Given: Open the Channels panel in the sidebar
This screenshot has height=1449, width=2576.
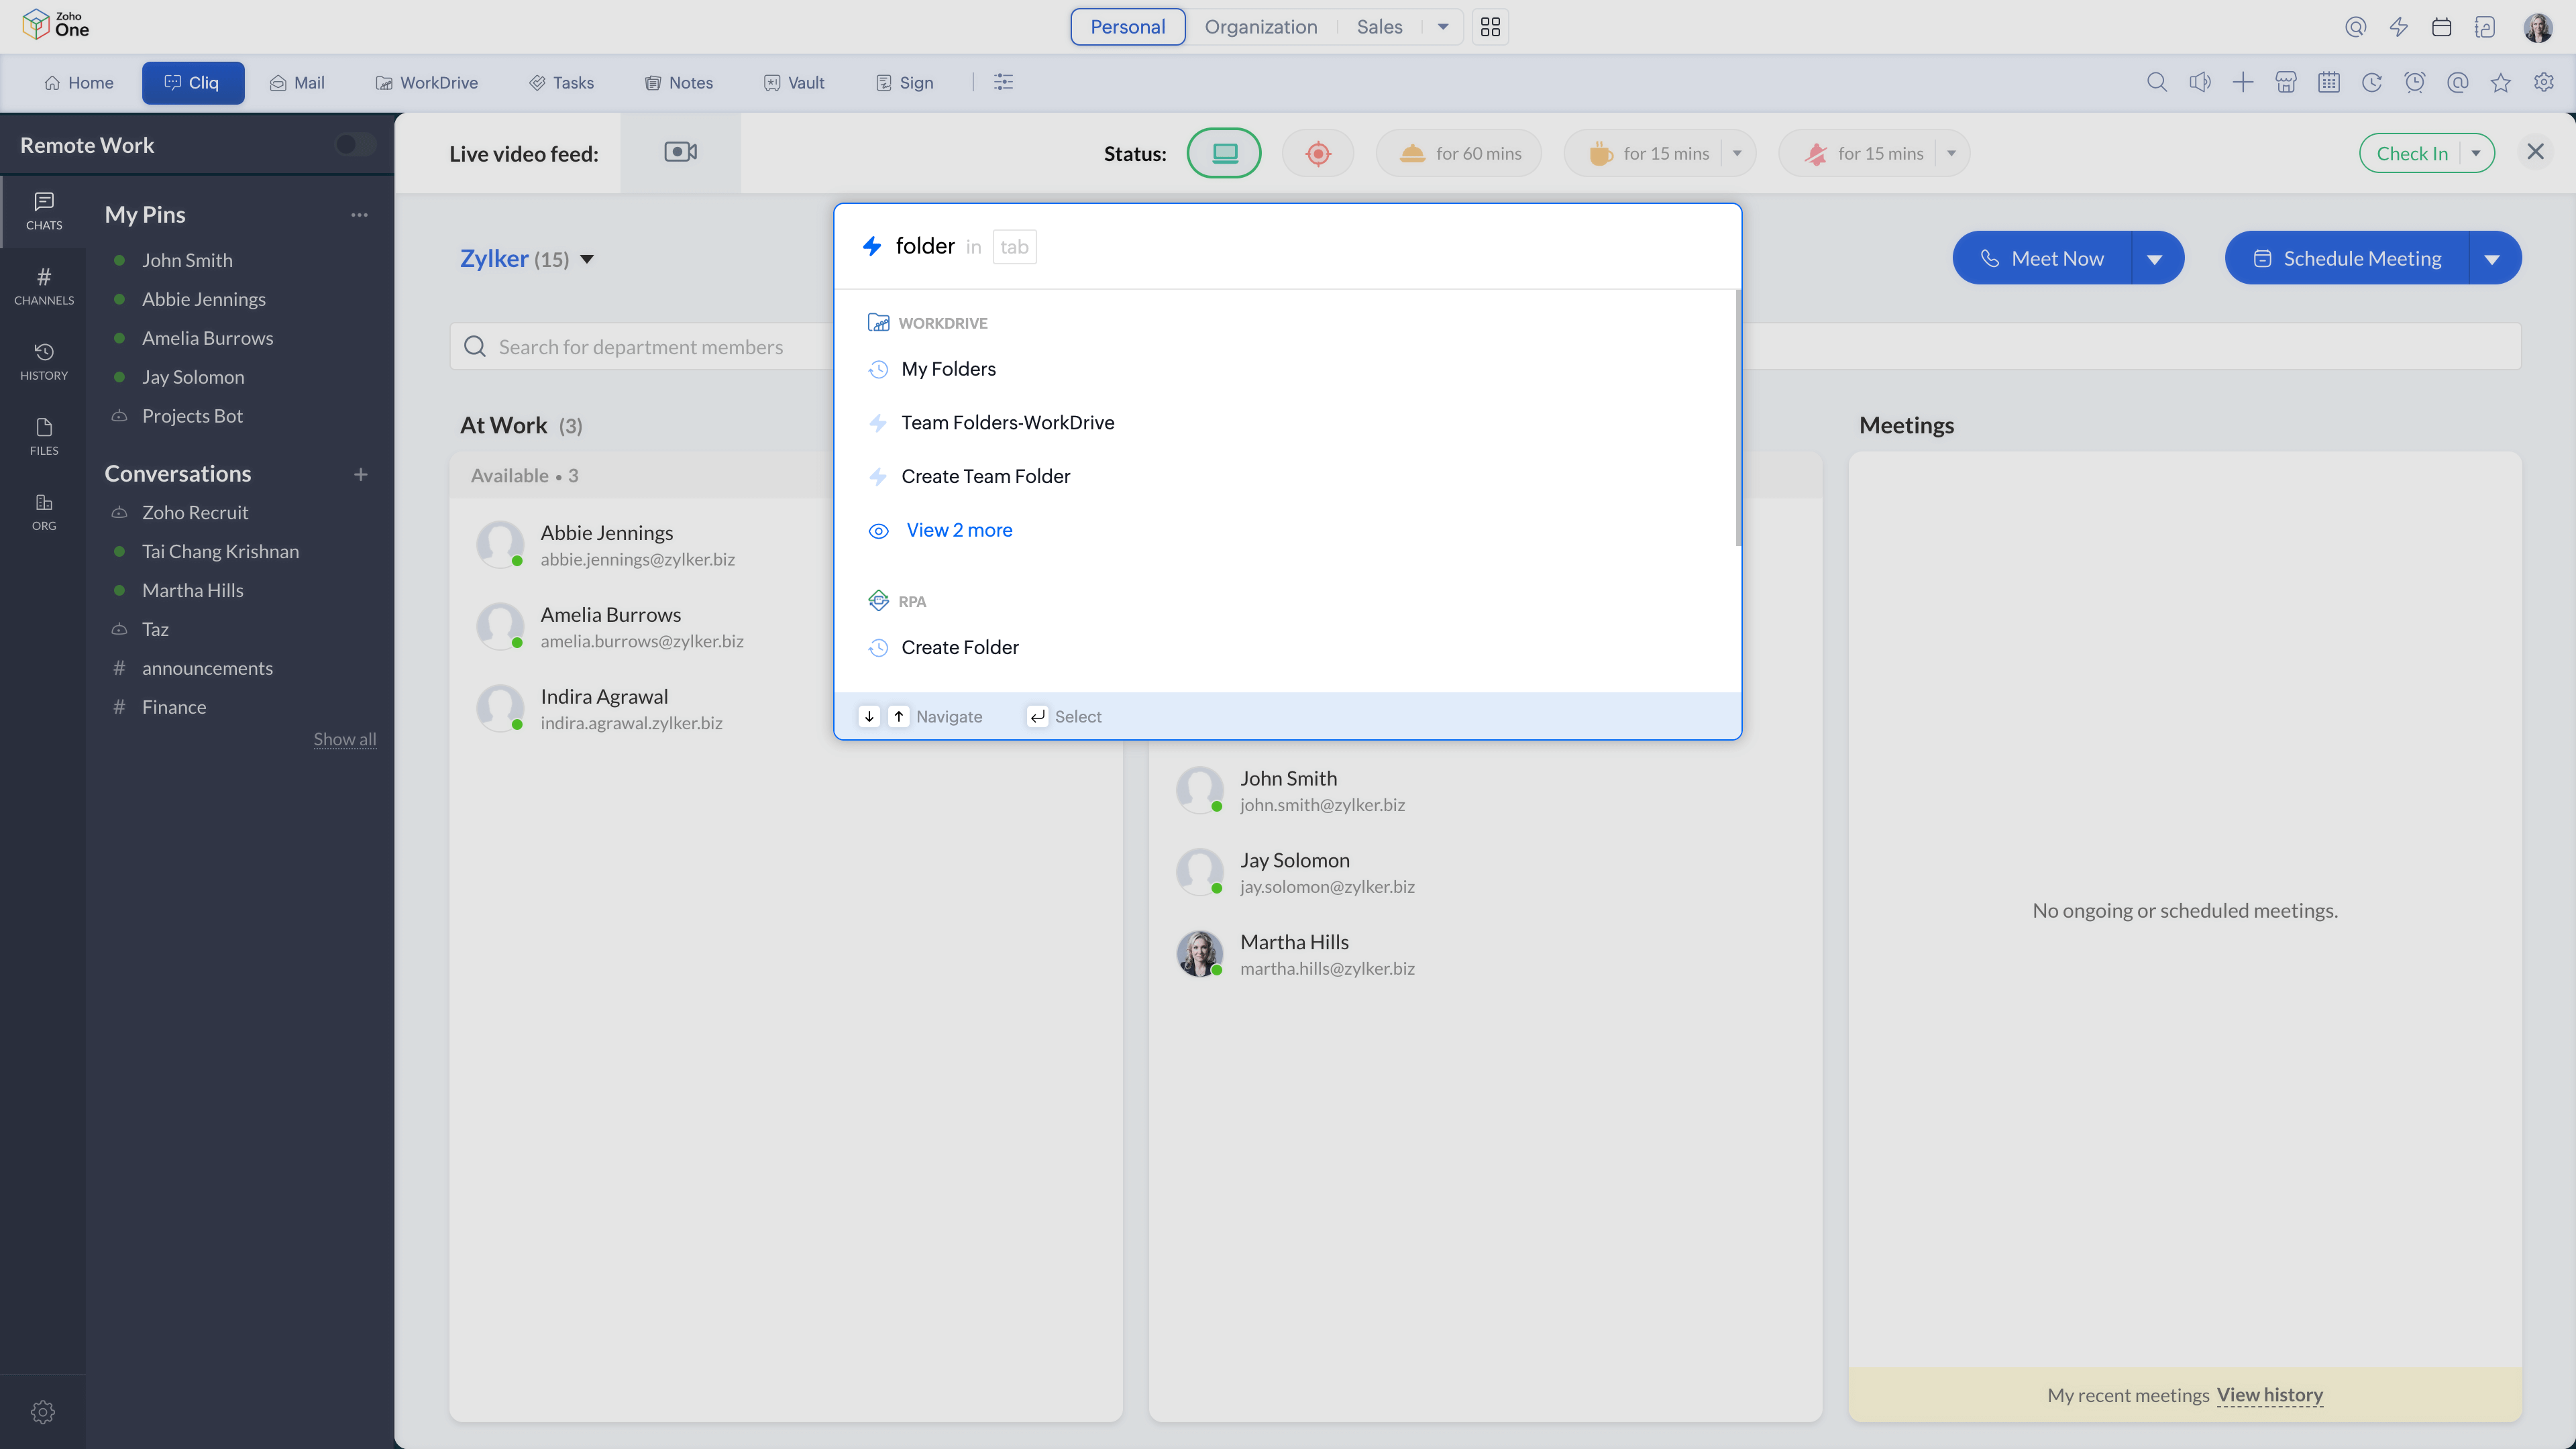Looking at the screenshot, I should tap(43, 285).
